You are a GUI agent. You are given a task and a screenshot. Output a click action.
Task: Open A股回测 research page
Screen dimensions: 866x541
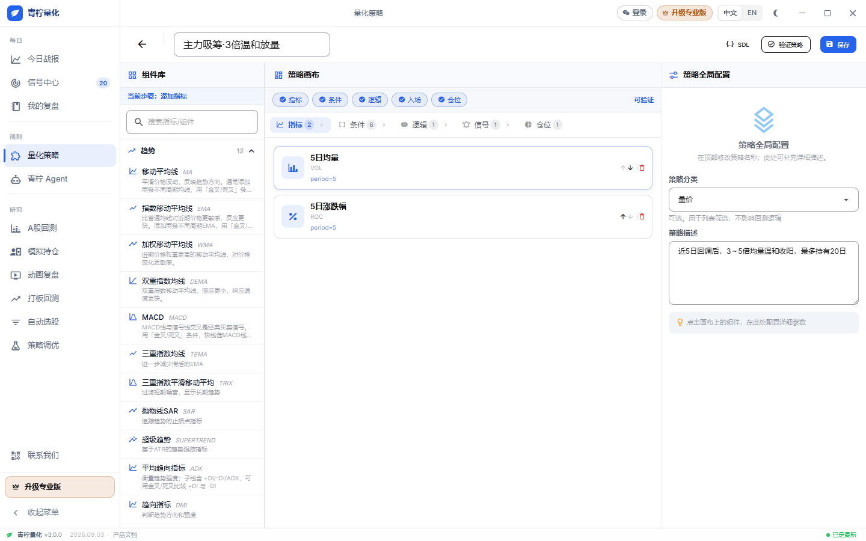(x=60, y=228)
